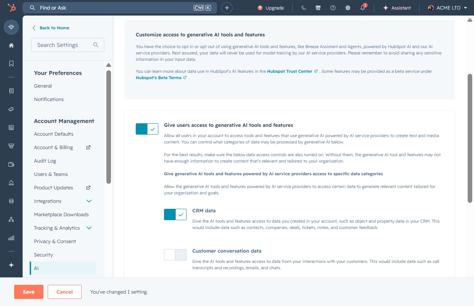Click the Find or Ask search bar
The image size is (474, 306).
coord(120,8)
